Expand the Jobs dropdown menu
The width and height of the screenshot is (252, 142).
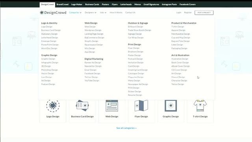point(103,13)
